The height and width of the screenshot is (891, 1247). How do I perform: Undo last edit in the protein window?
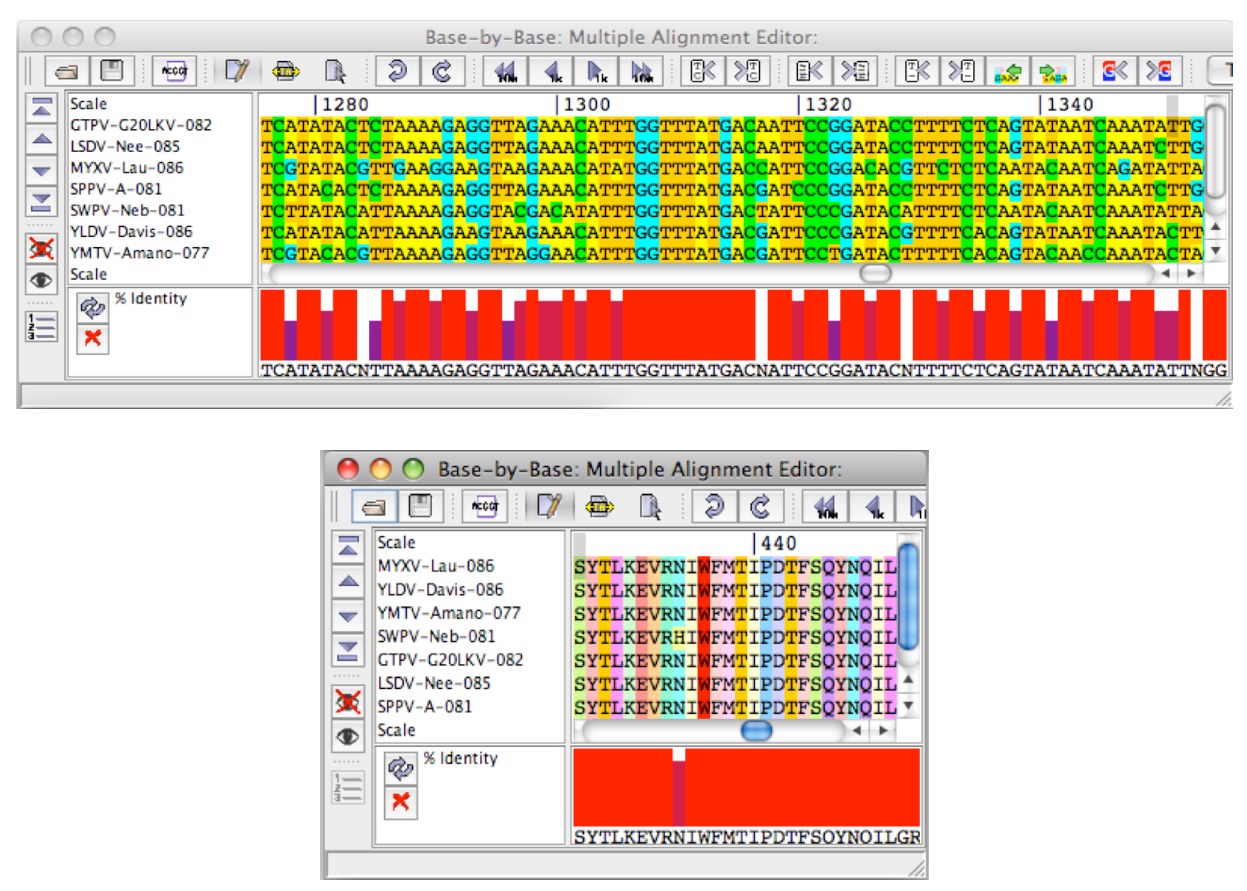(x=714, y=506)
